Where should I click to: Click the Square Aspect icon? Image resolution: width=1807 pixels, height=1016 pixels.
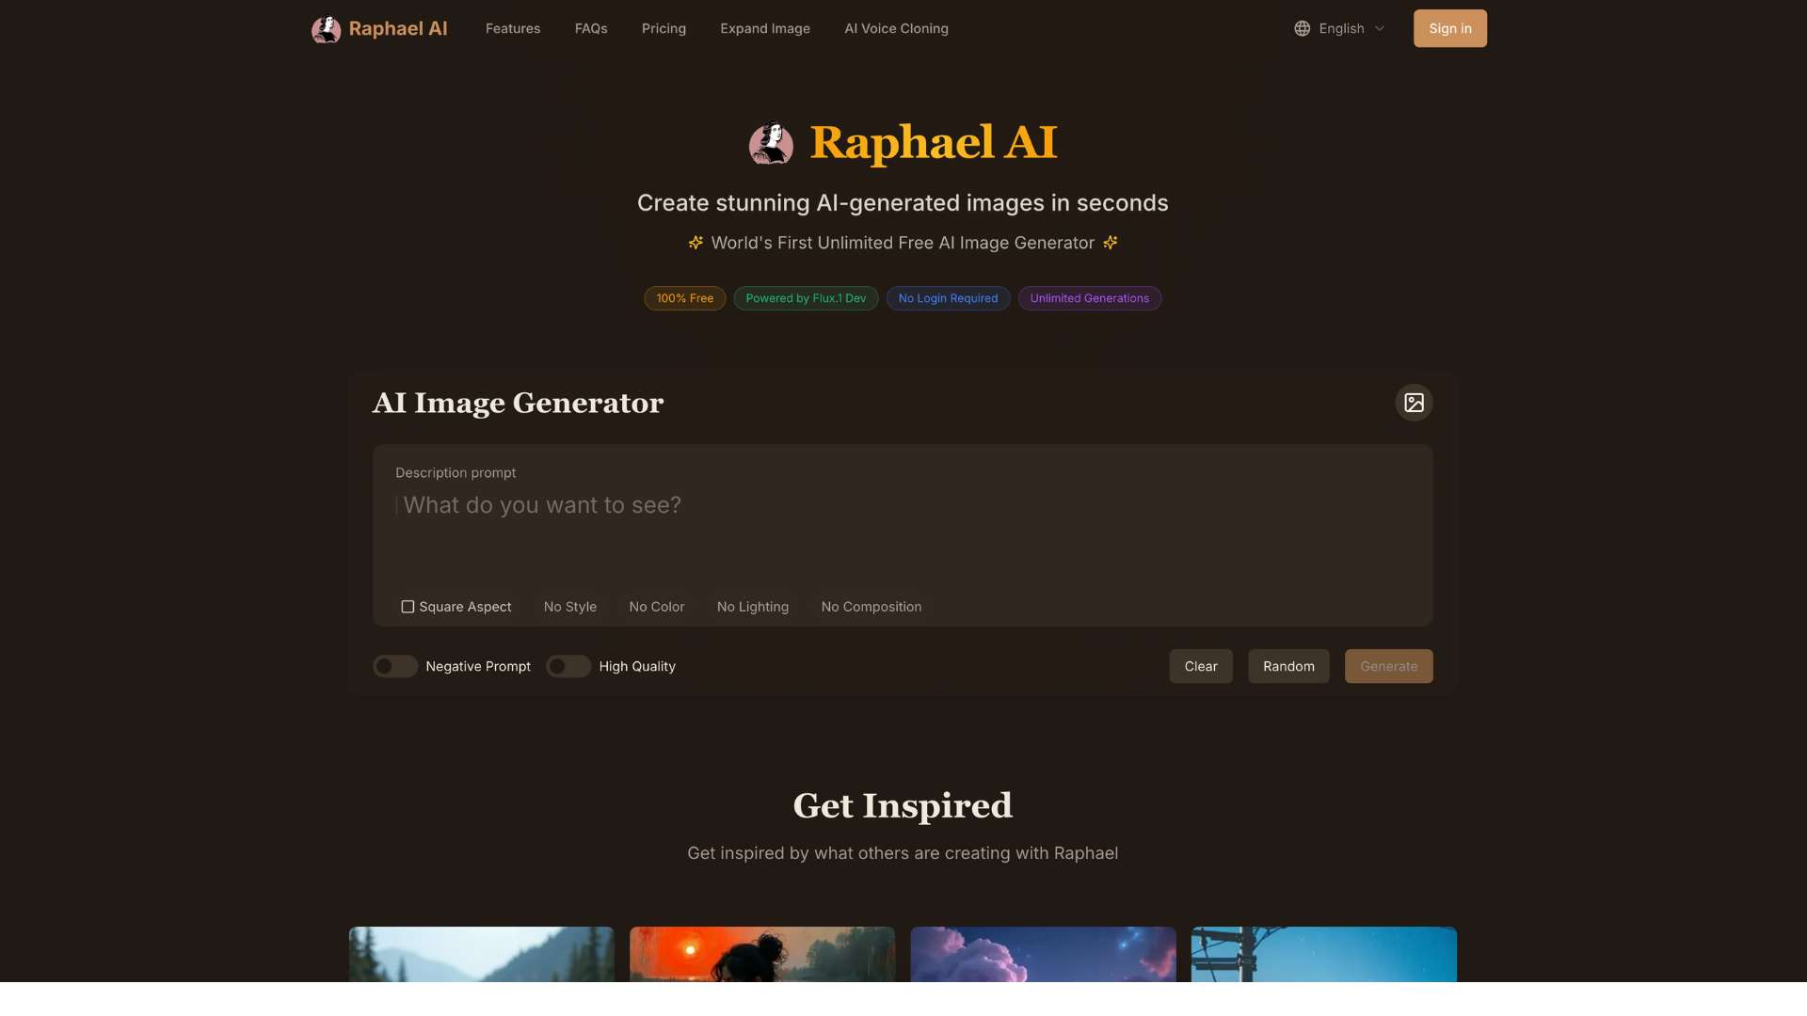408,607
